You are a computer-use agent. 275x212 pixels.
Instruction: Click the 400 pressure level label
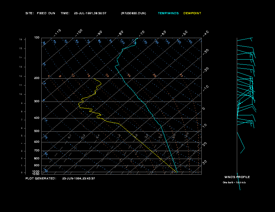coord(37,118)
